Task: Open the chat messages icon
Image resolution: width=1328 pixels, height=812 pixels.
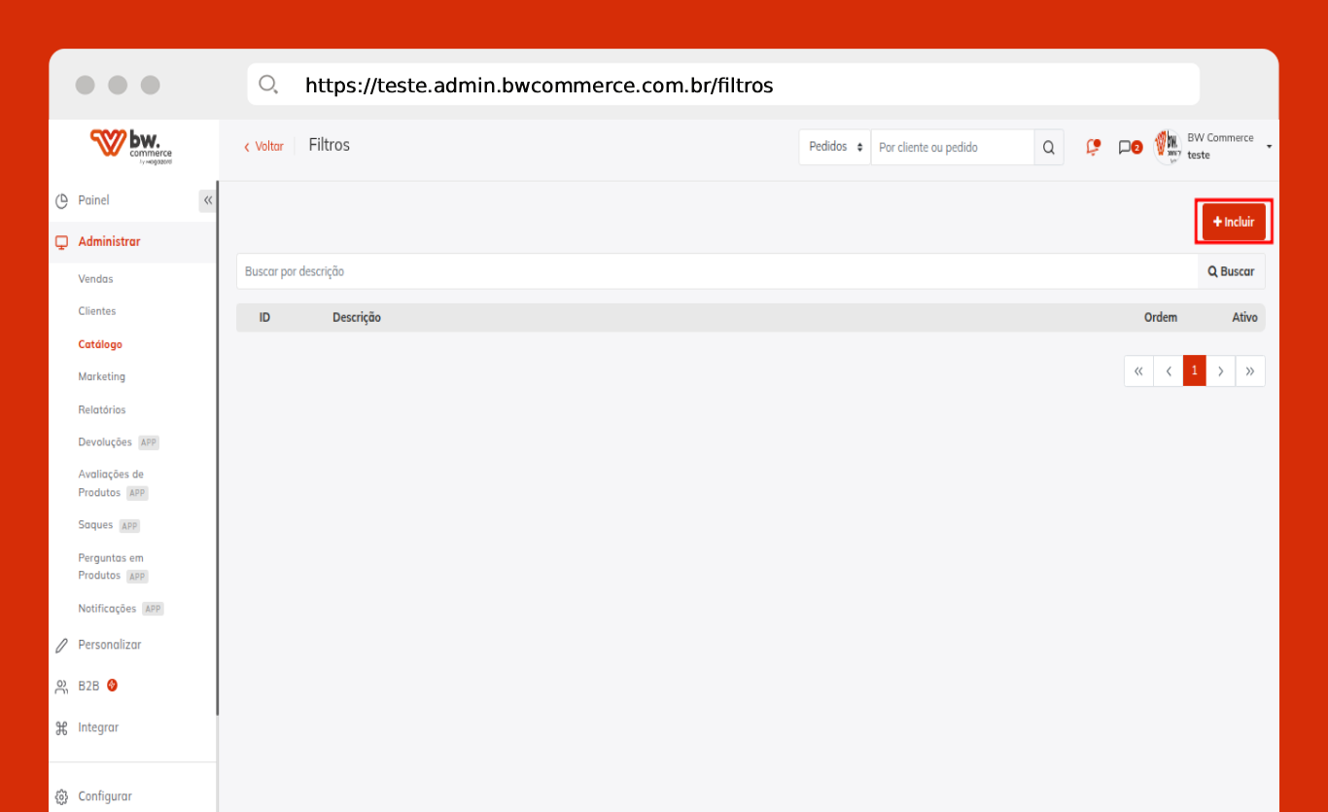Action: point(1126,148)
